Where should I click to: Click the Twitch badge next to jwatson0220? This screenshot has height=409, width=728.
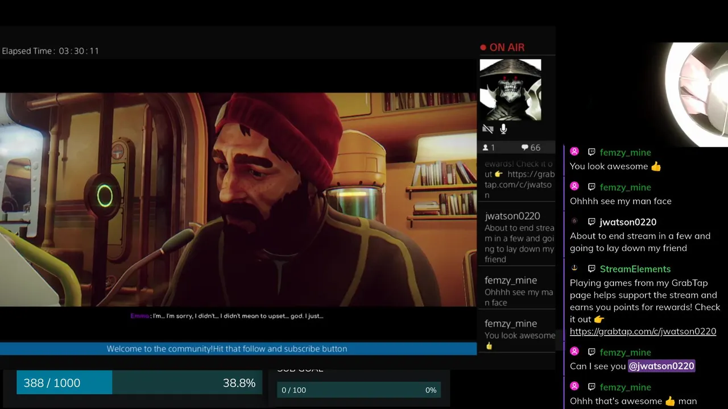(591, 222)
